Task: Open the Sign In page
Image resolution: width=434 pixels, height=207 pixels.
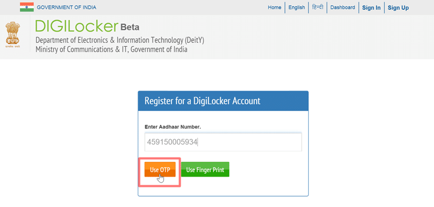Action: click(371, 8)
